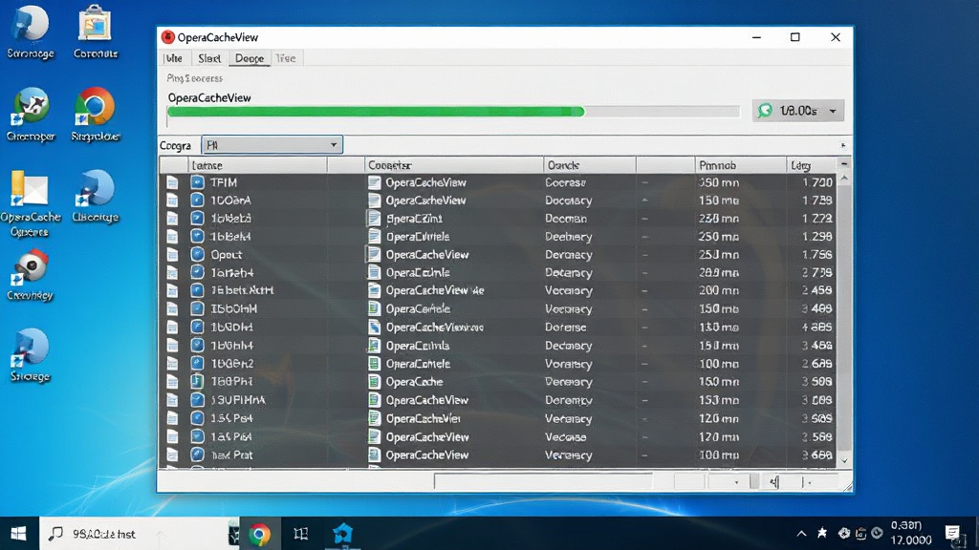This screenshot has width=979, height=550.
Task: Launch Chrome from the taskbar
Action: coord(260,535)
